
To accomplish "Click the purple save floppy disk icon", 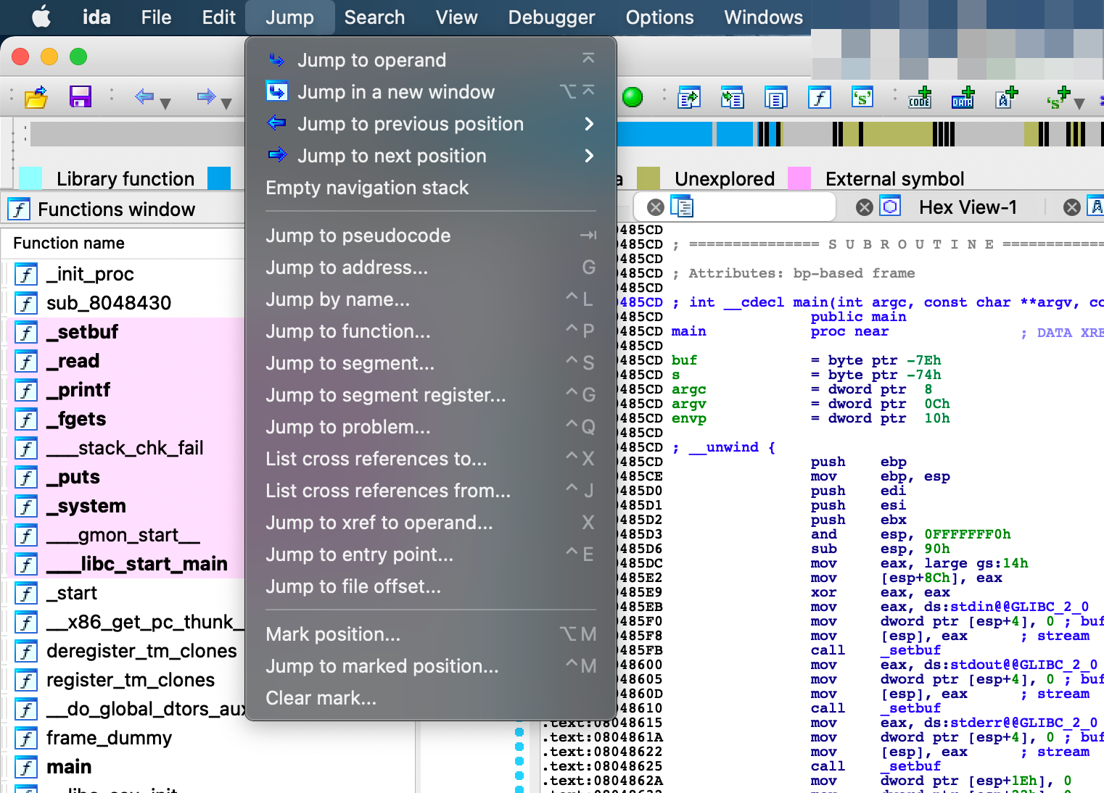I will tap(80, 96).
